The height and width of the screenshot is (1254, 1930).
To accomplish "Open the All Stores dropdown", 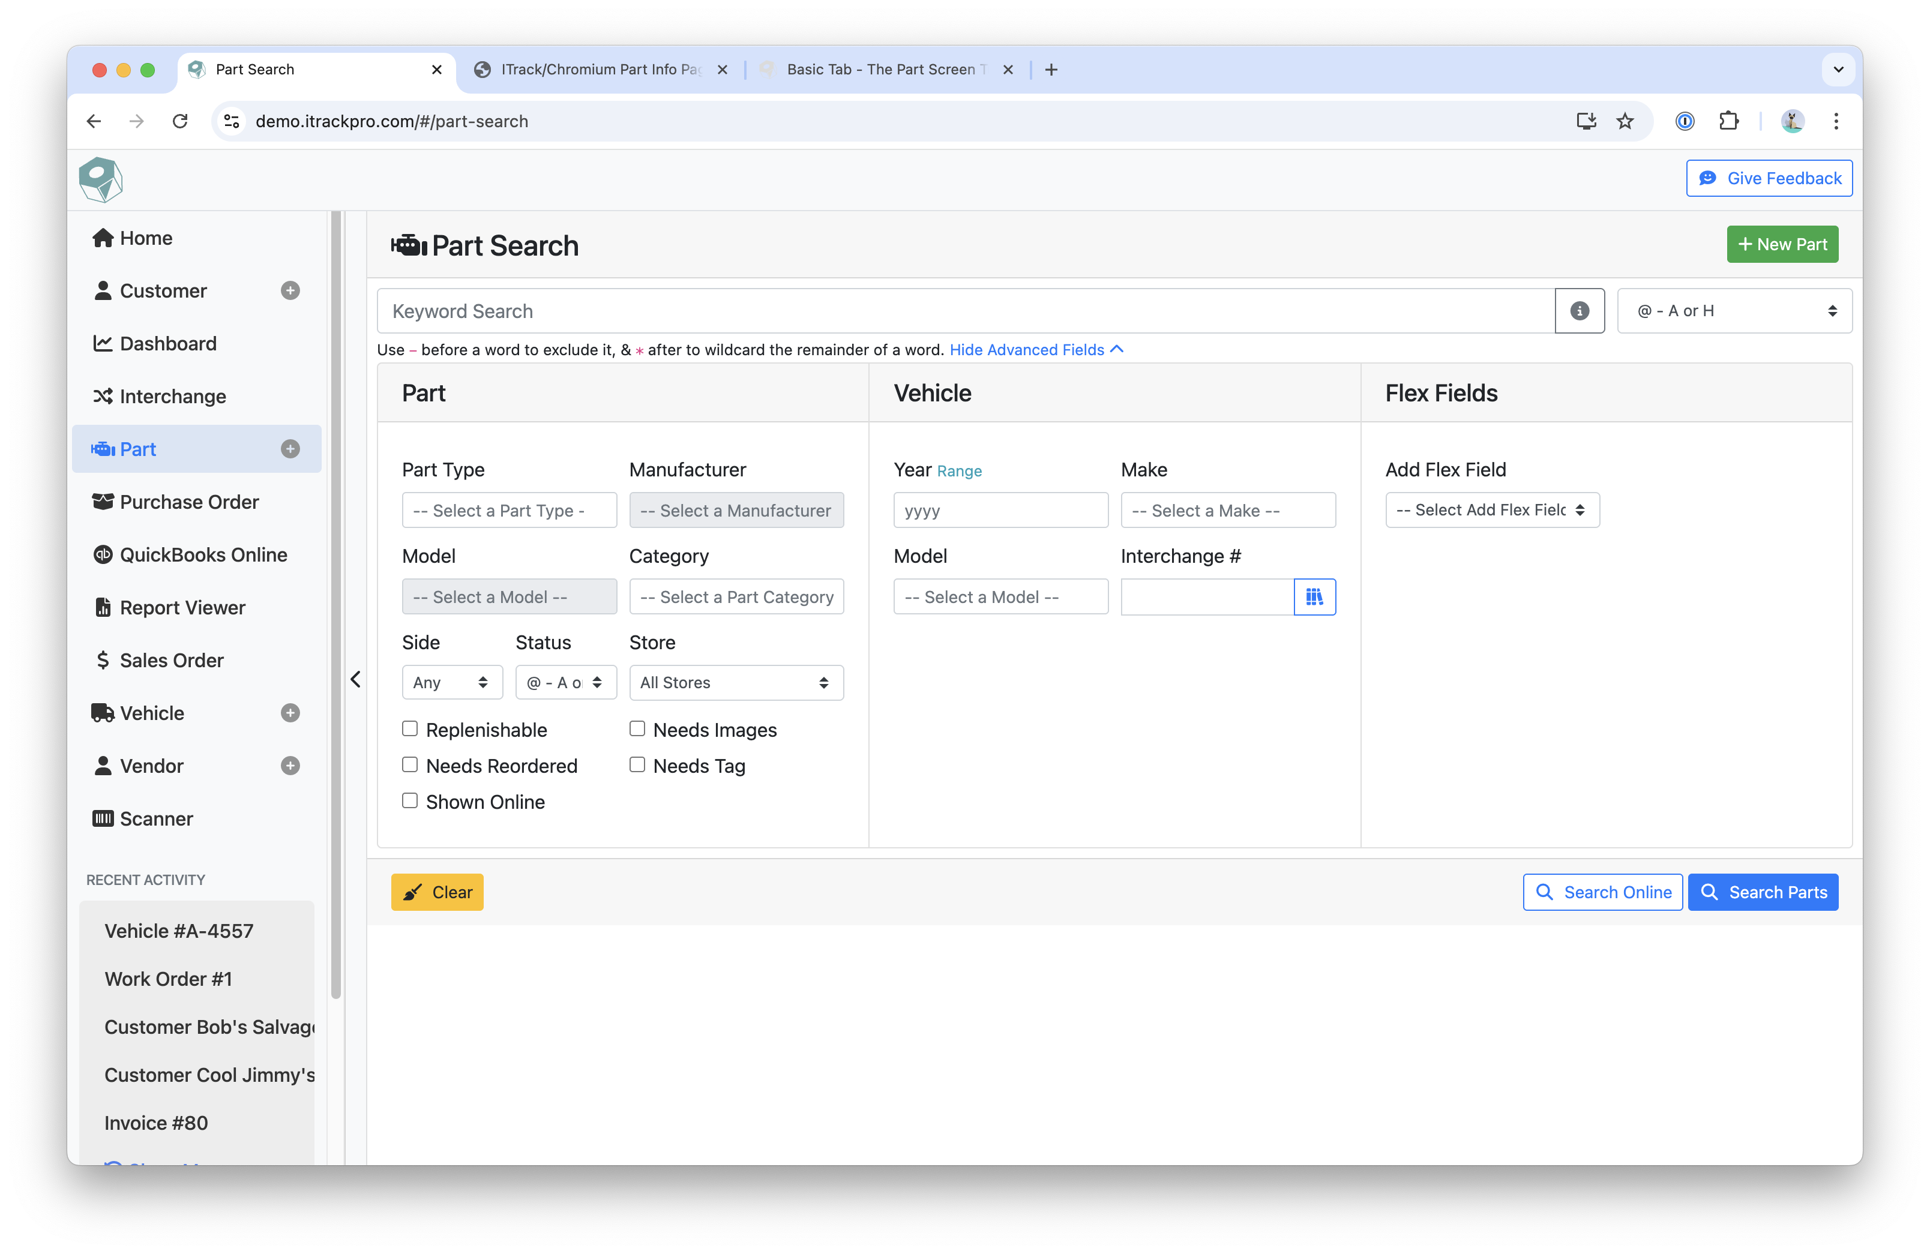I will (736, 683).
